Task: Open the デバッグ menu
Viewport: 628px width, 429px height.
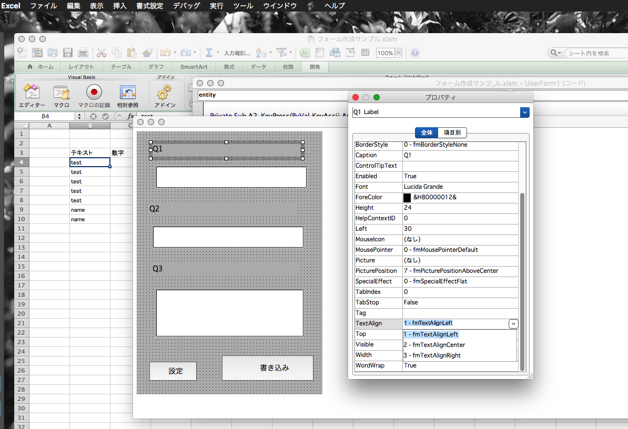Action: coord(186,6)
